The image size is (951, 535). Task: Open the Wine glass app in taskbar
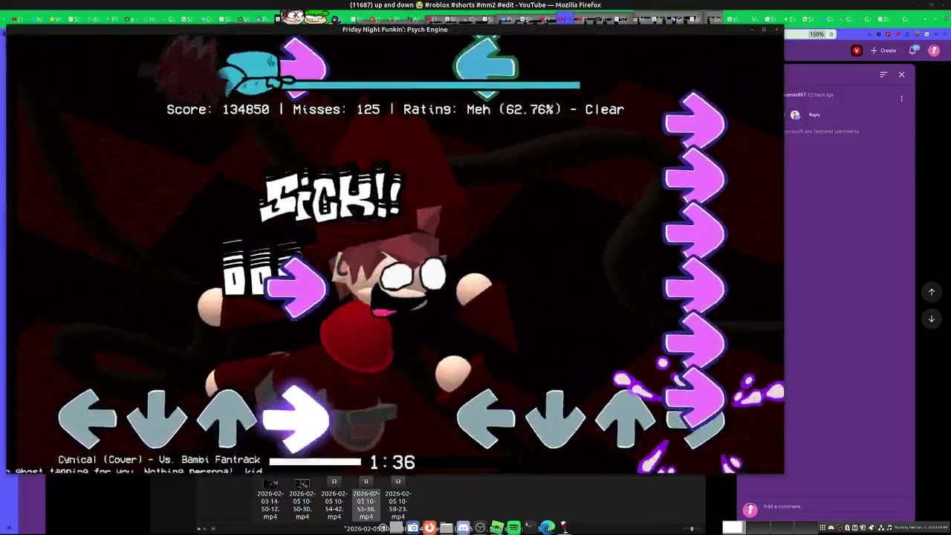[564, 528]
